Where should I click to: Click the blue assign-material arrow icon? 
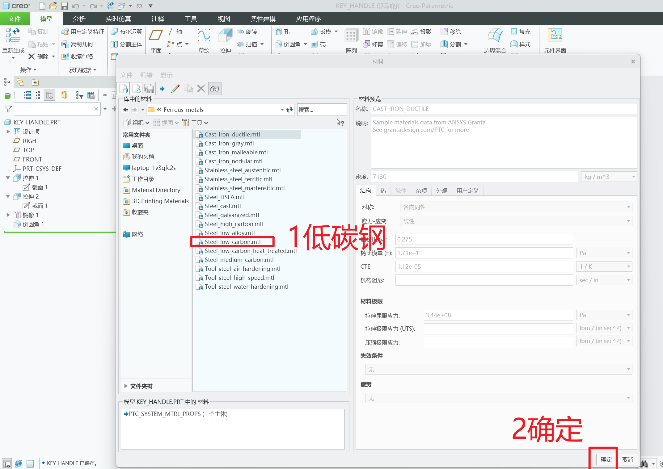point(162,89)
